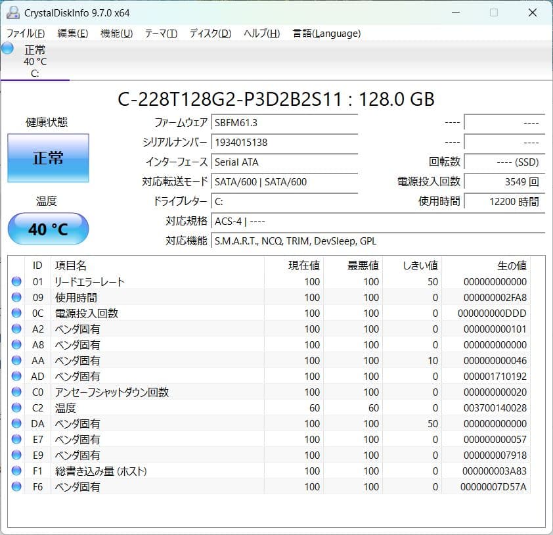Viewport: 553px width, 535px height.
Task: Click the blue status icon beside 電源投入回数
Action: pyautogui.click(x=16, y=314)
